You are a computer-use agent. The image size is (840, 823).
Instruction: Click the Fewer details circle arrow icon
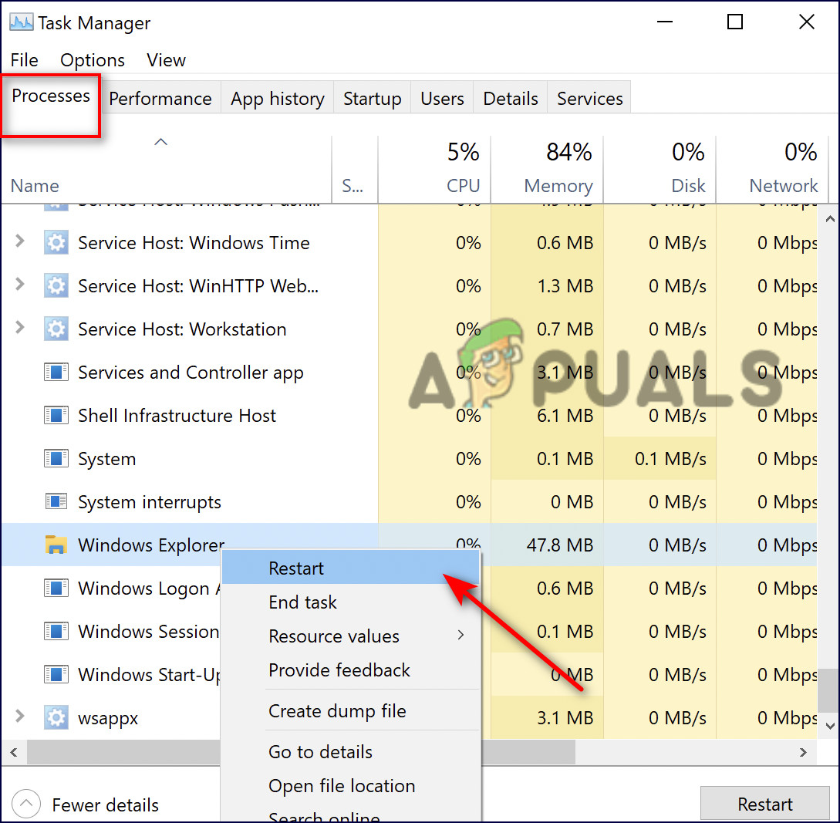point(25,804)
